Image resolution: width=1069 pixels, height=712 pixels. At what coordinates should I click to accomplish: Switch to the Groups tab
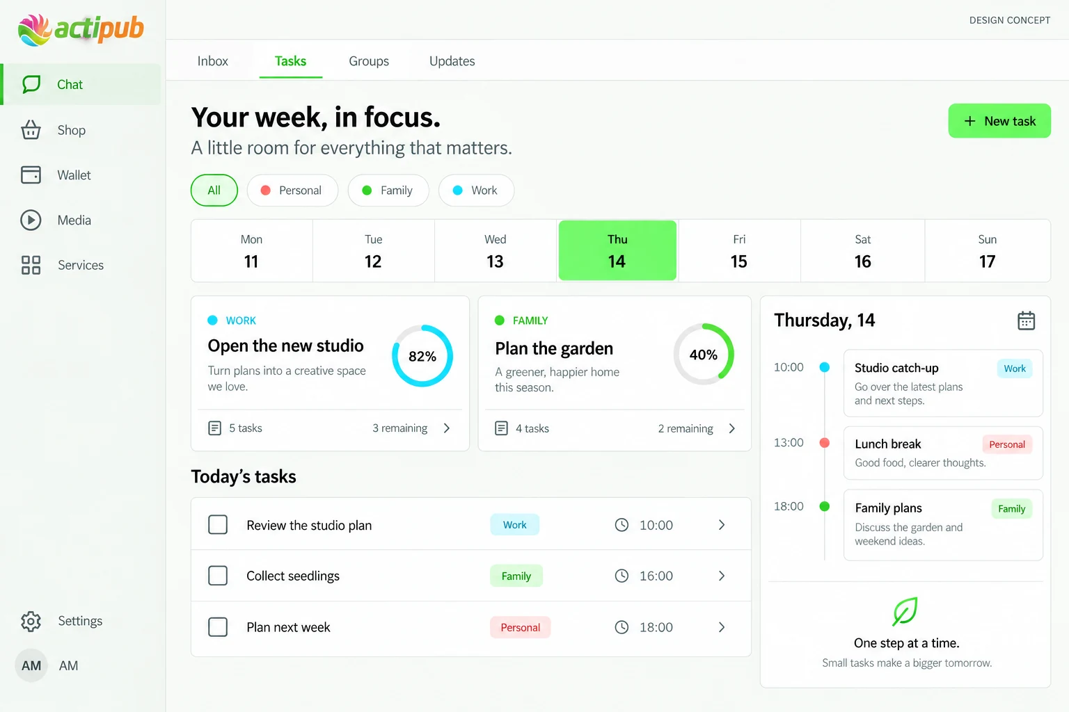(x=369, y=61)
